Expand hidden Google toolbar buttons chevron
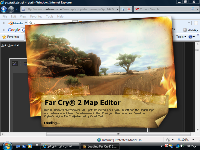Viewport: 200px width, 150px height. pos(173,29)
